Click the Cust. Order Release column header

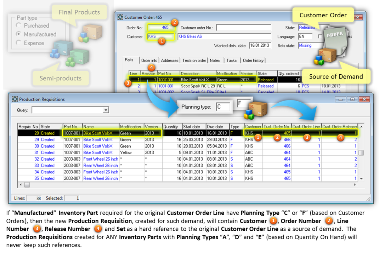click(340, 127)
